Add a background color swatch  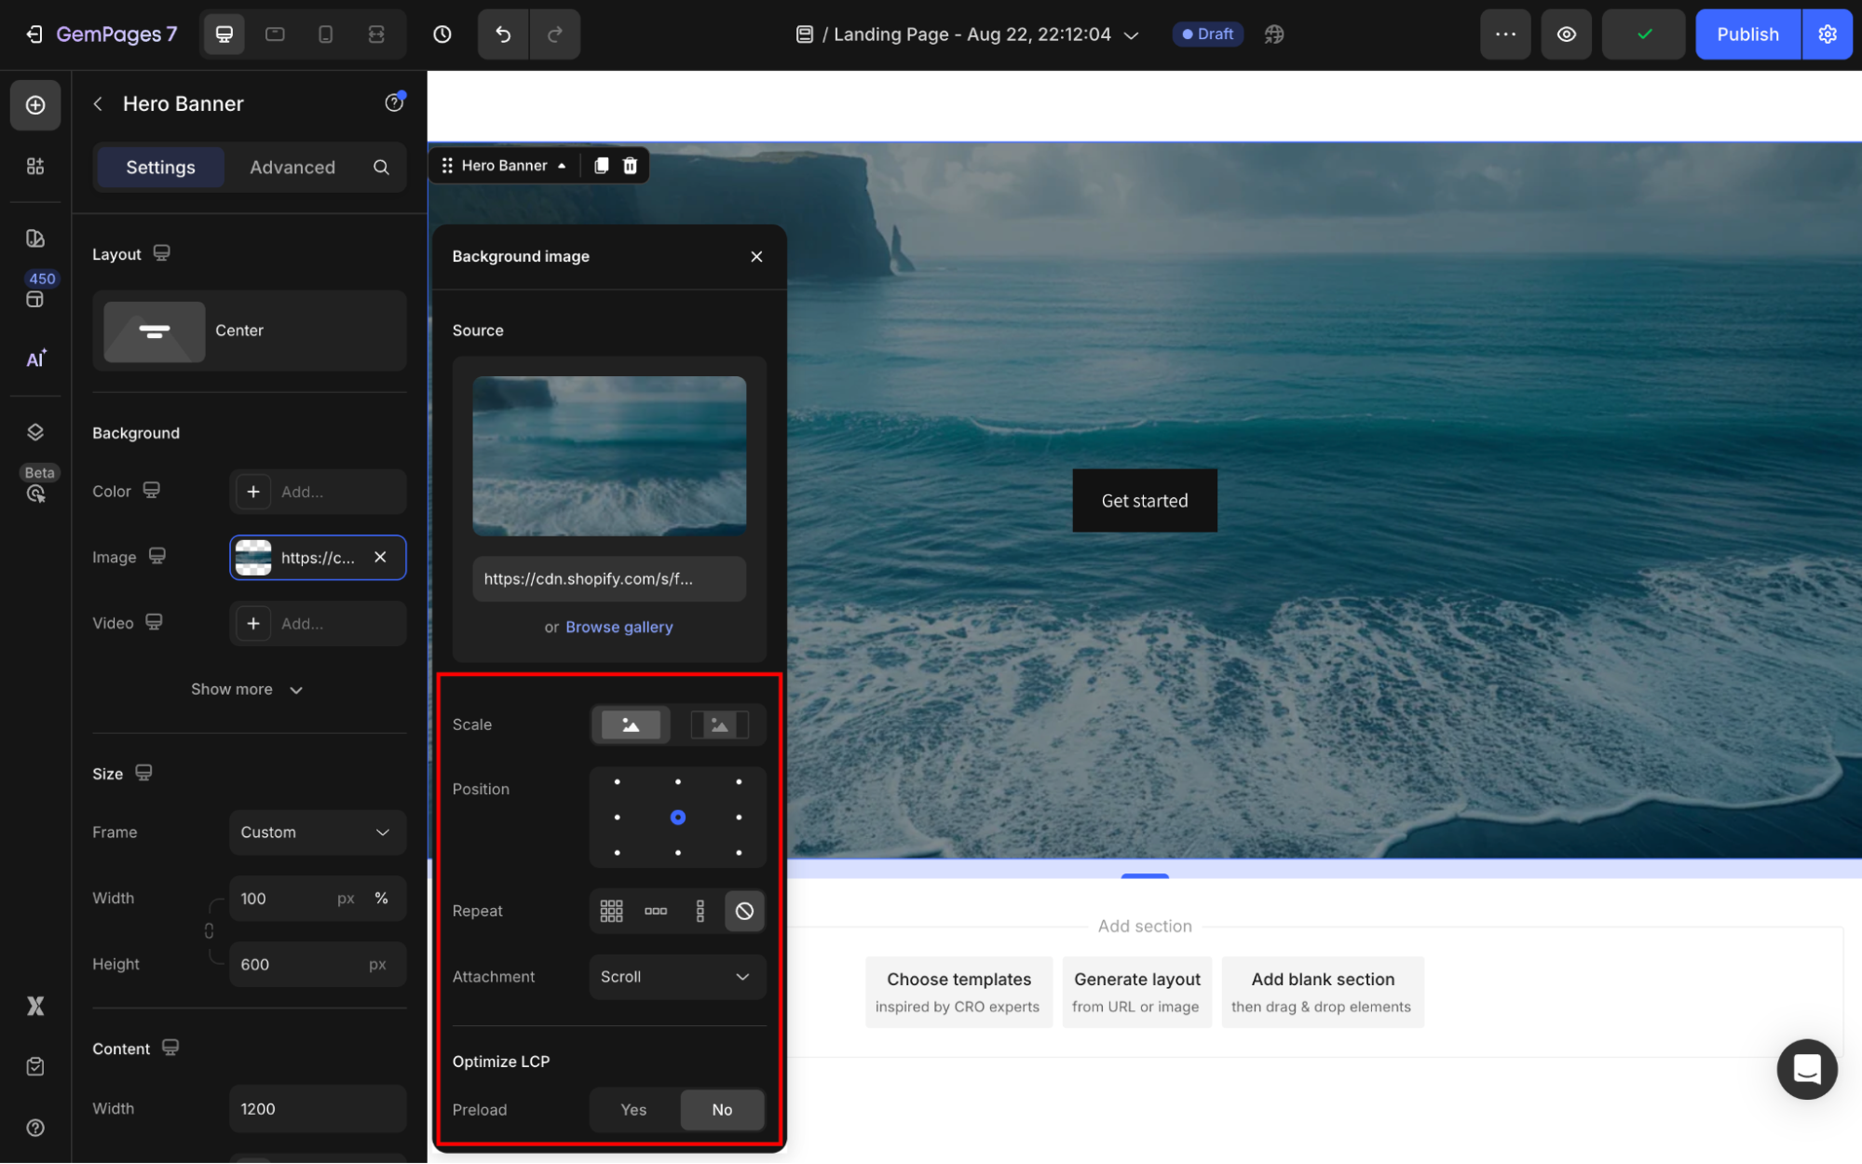(253, 492)
